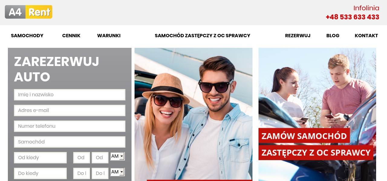Expand AM dropdown in Od kiedy row
Screen dimensions: 387x181
118,156
